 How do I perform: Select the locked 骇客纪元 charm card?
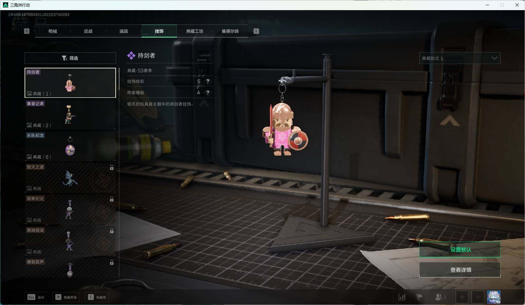coord(70,209)
